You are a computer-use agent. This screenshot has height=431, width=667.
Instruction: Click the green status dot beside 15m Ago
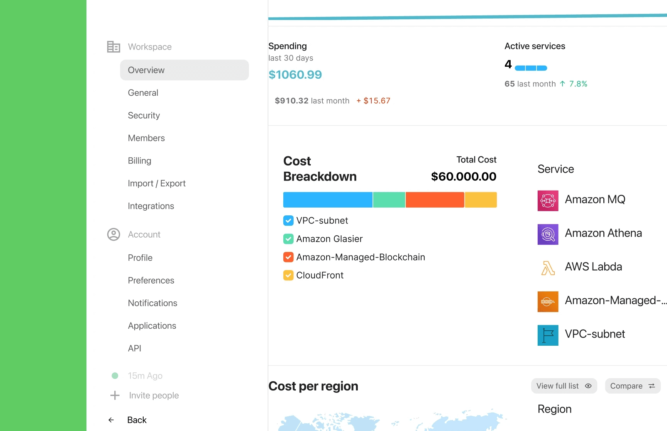(115, 375)
